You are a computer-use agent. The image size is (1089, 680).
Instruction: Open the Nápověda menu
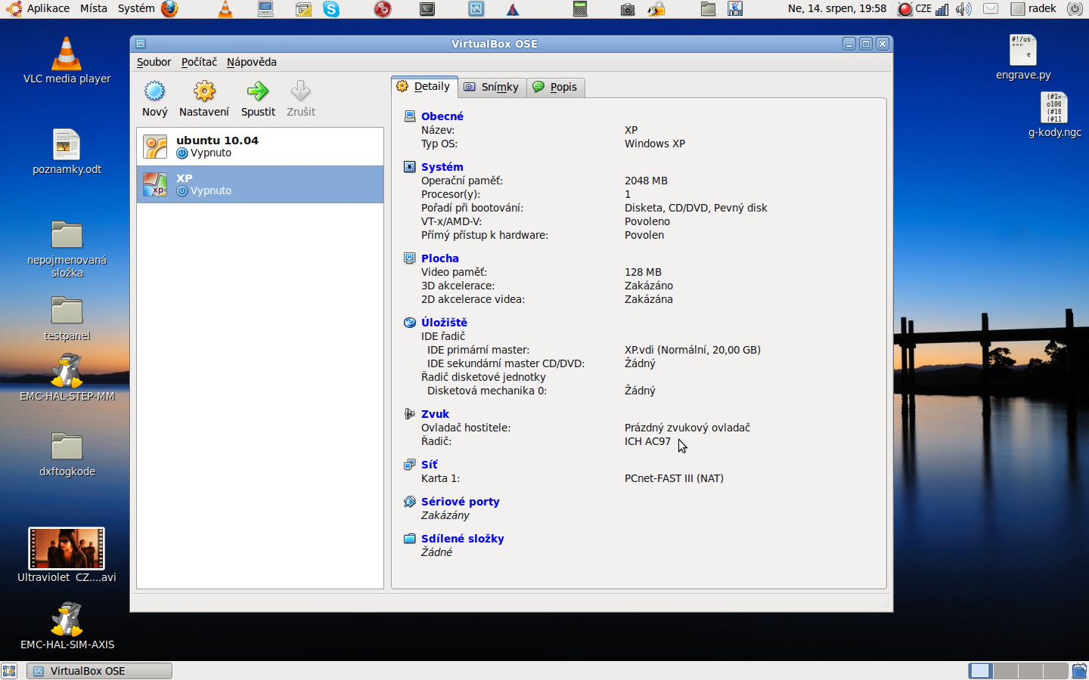(x=251, y=62)
